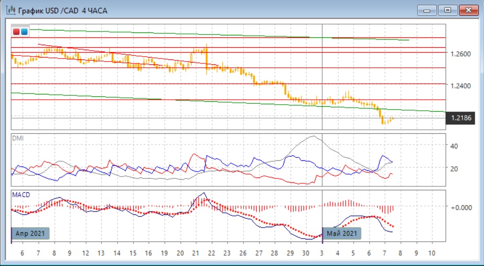Click the DMI axis value 40

[454, 146]
